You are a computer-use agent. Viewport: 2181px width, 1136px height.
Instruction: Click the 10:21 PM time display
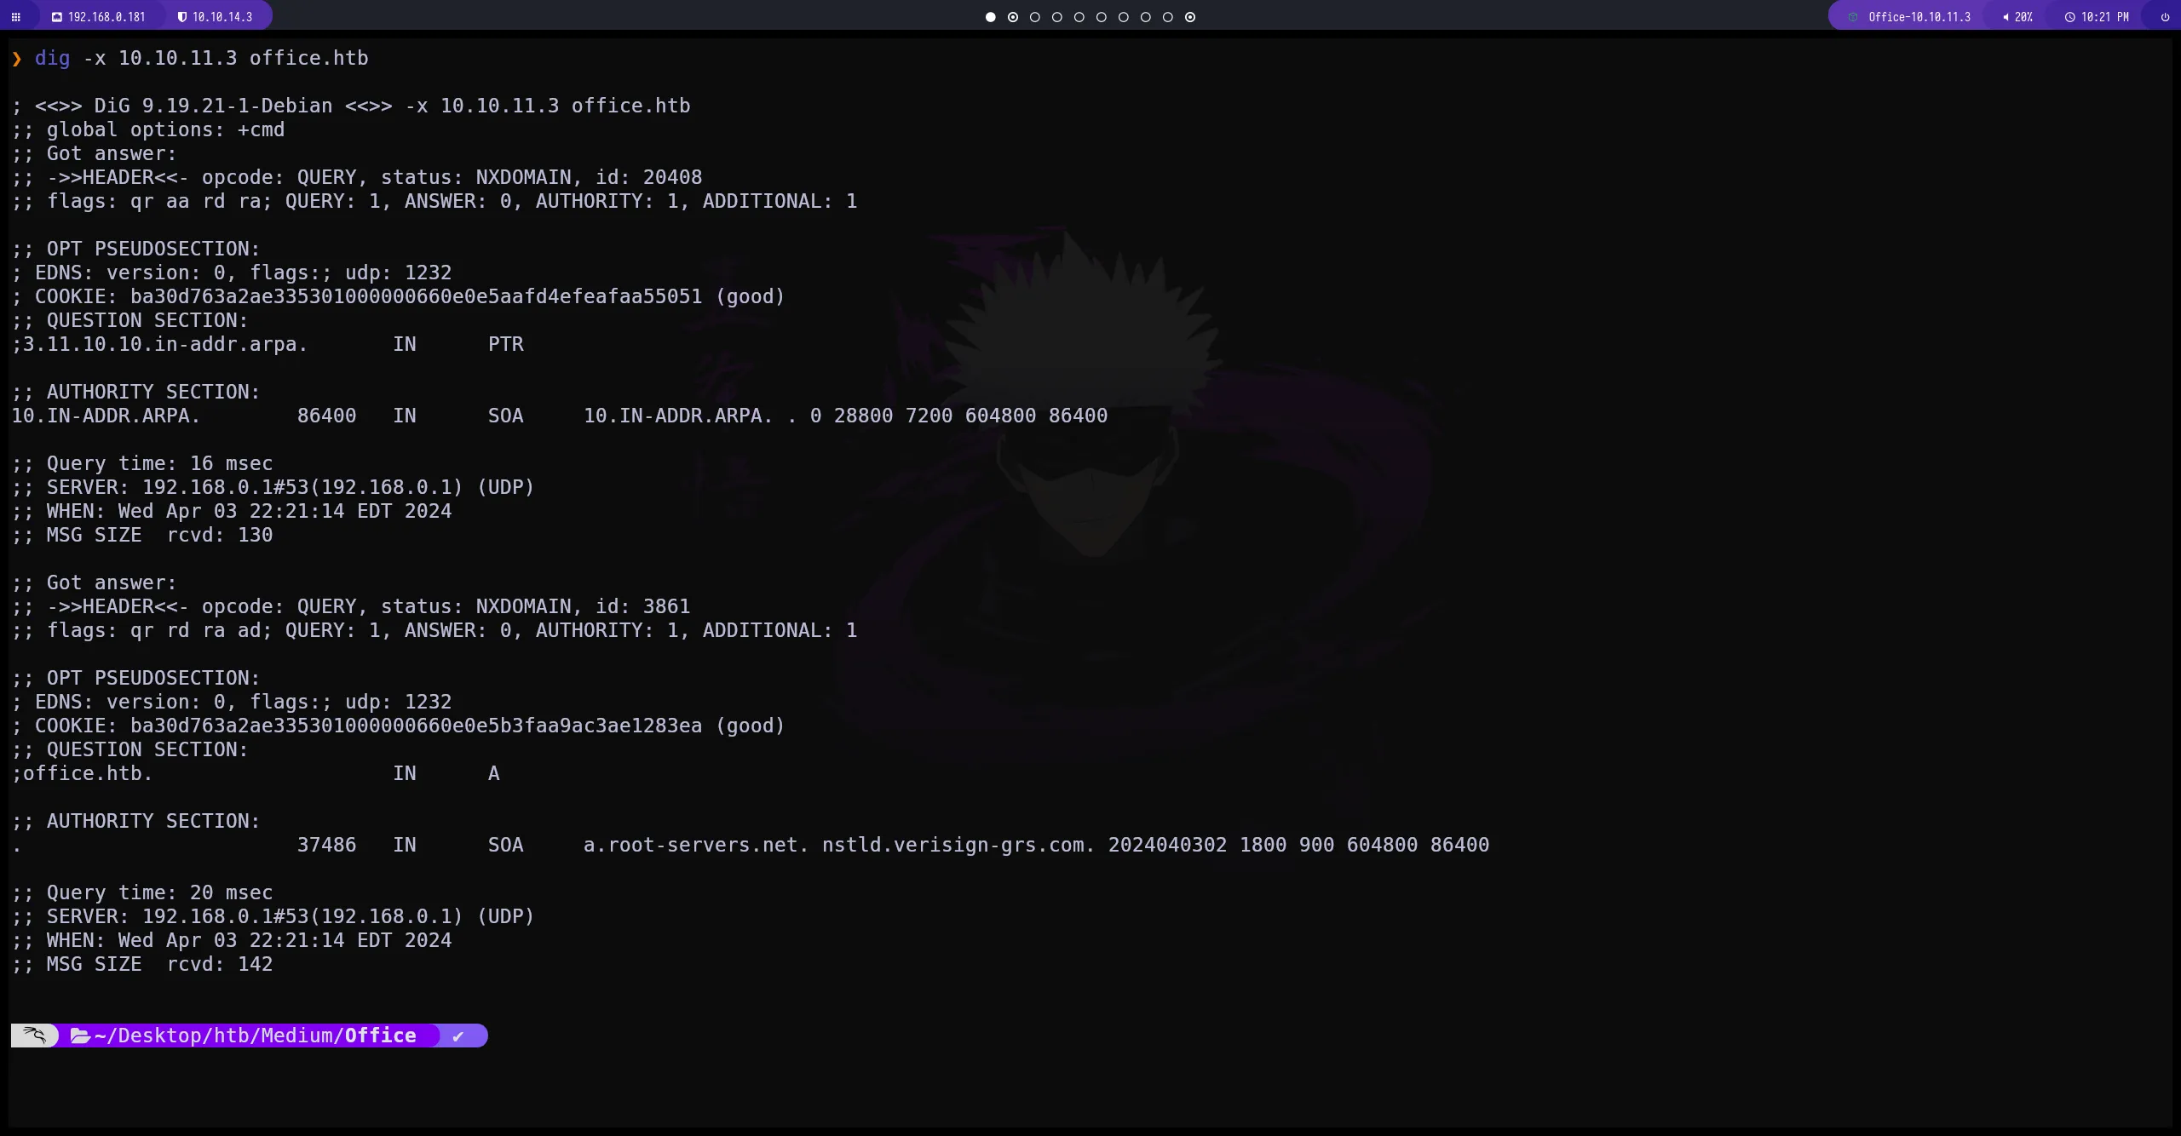pyautogui.click(x=2104, y=17)
